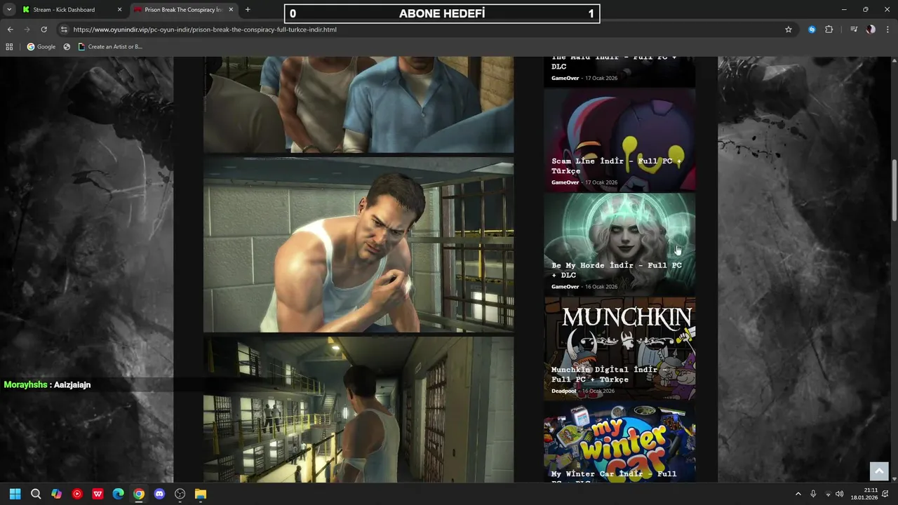The image size is (898, 505).
Task: Open Be My Horde İndir post title
Action: (617, 270)
